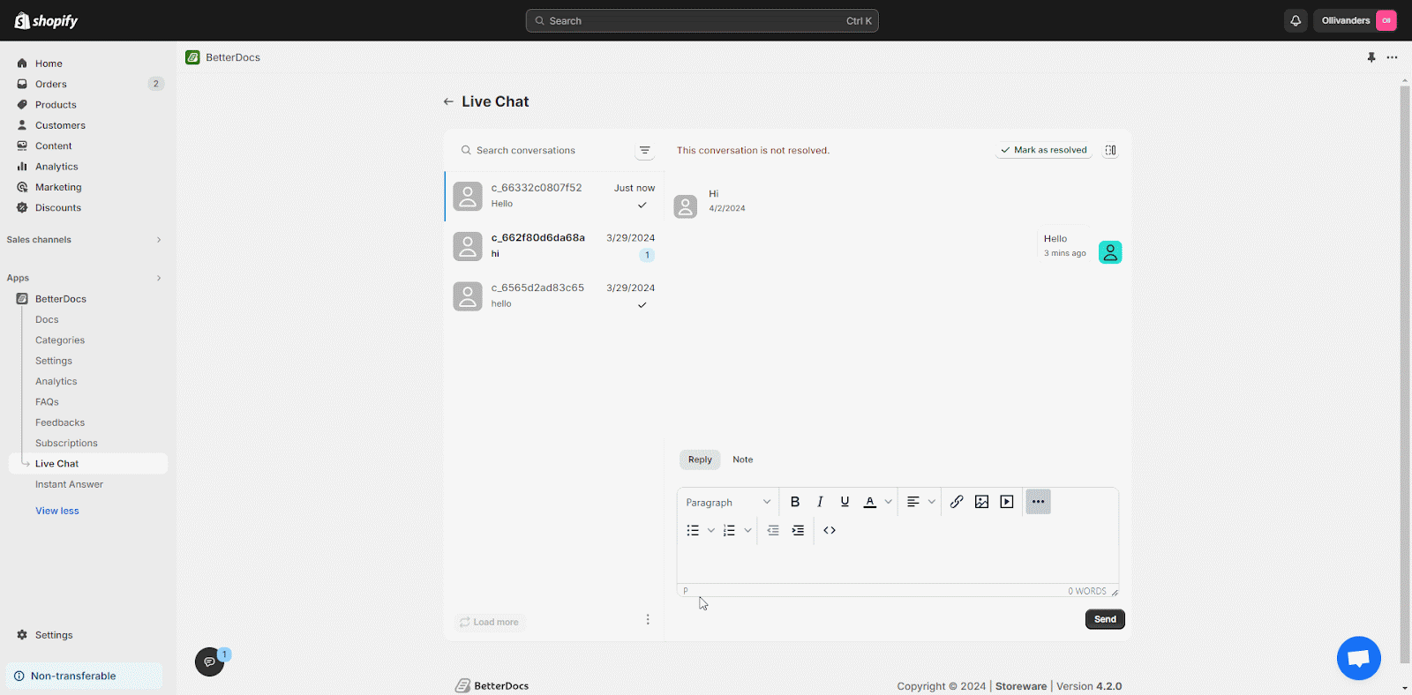Go back using the Live Chat arrow

pyautogui.click(x=448, y=101)
